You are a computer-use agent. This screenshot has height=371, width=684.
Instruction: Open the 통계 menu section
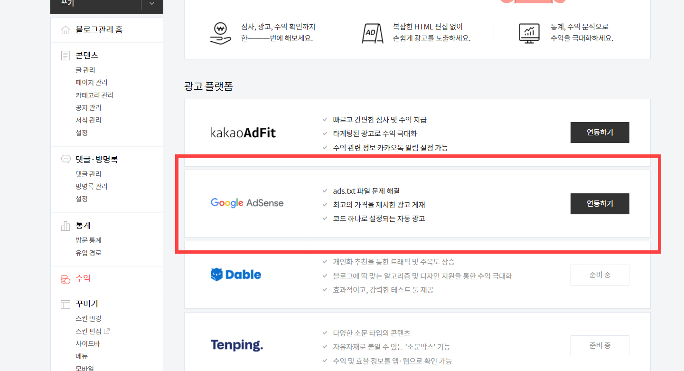pyautogui.click(x=83, y=226)
